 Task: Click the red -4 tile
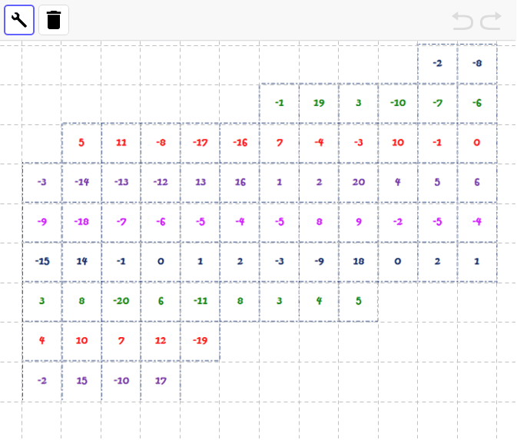pyautogui.click(x=319, y=143)
